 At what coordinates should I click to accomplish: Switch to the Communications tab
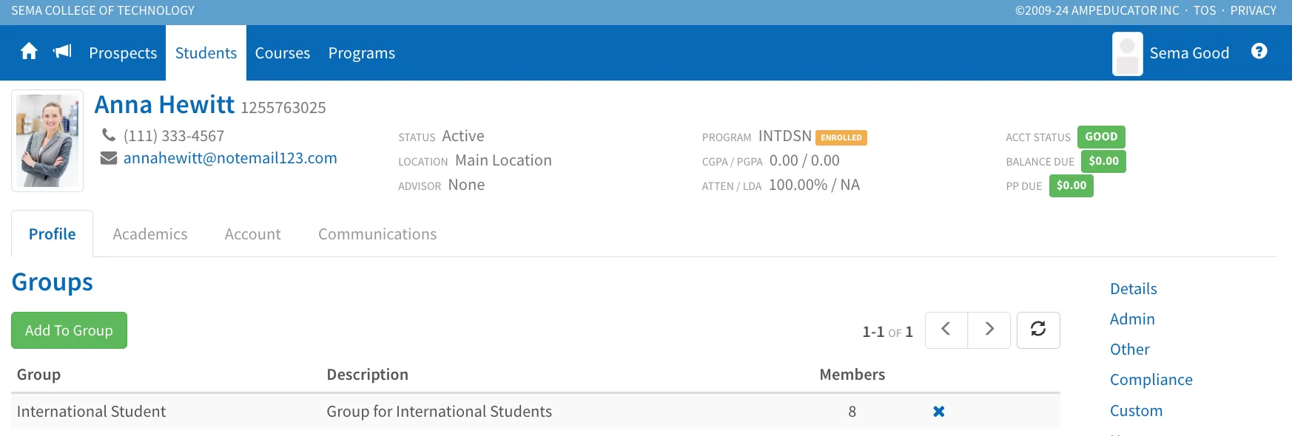pyautogui.click(x=377, y=234)
